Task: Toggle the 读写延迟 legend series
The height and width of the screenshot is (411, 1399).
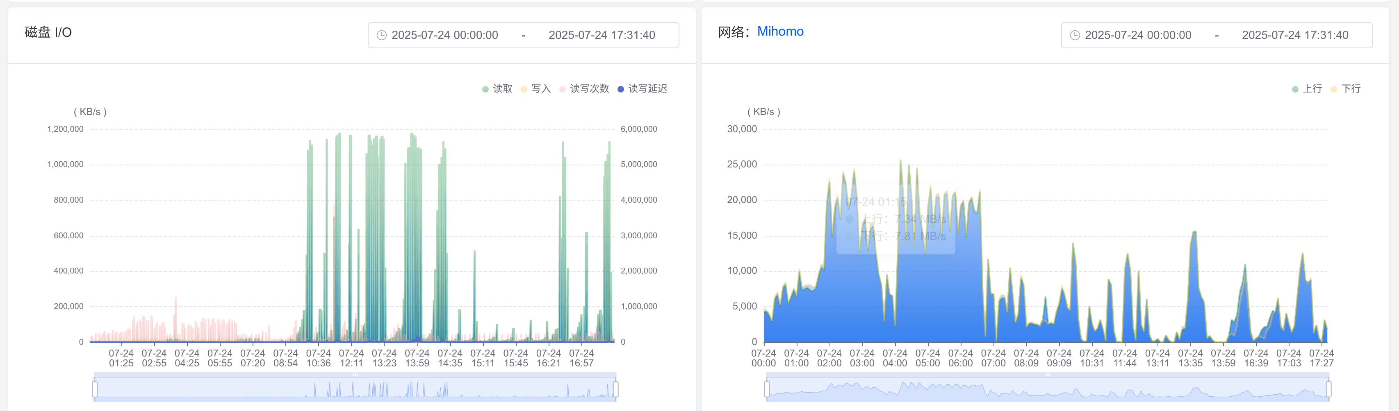Action: click(x=643, y=89)
